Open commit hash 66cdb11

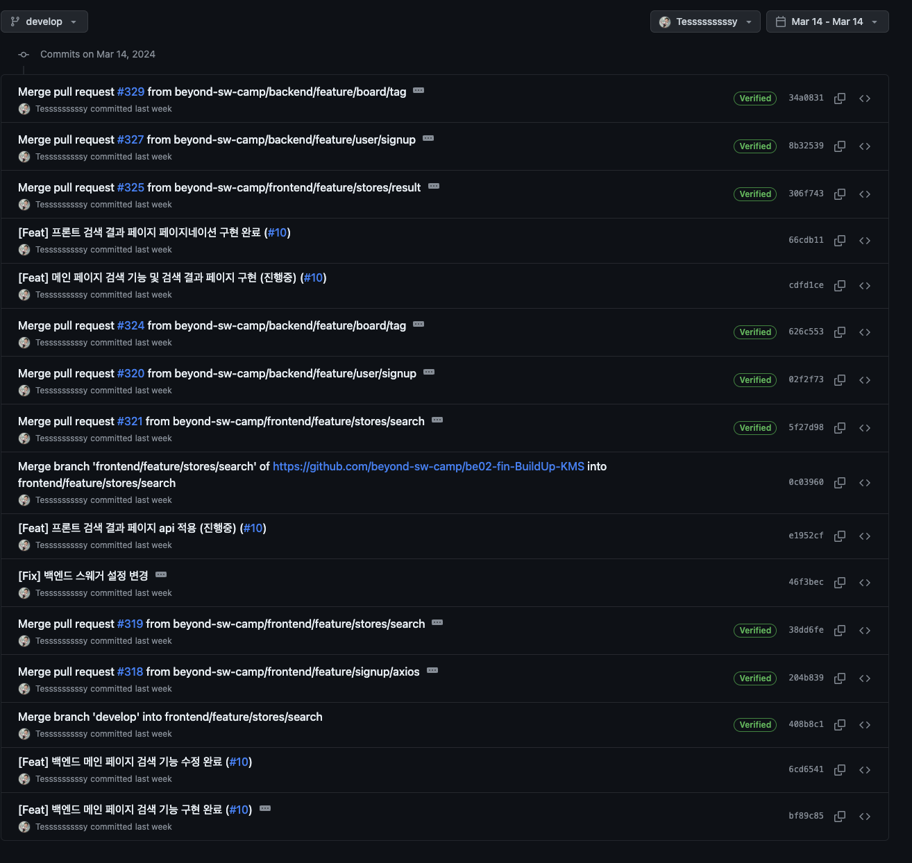[x=806, y=240]
